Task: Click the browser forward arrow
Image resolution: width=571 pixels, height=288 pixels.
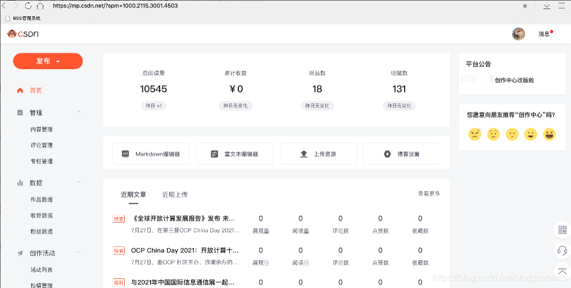Action: click(16, 6)
